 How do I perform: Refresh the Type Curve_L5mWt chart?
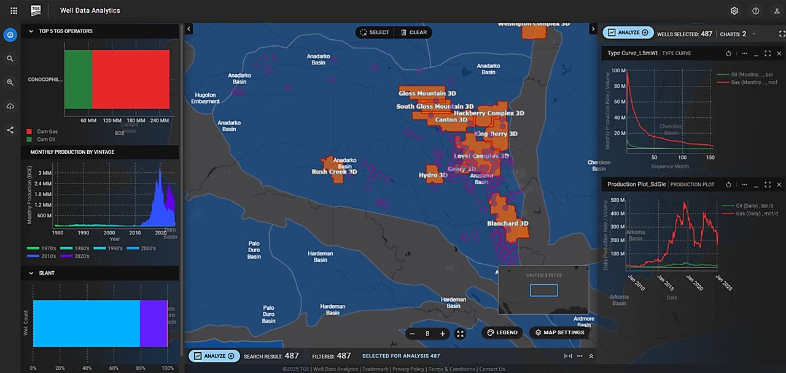729,54
